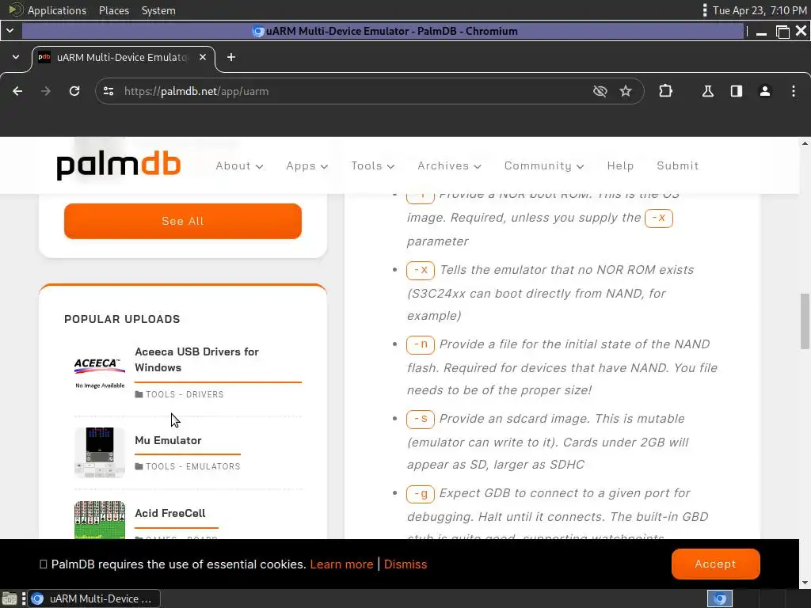
Task: Accept essential cookies
Action: (x=715, y=564)
